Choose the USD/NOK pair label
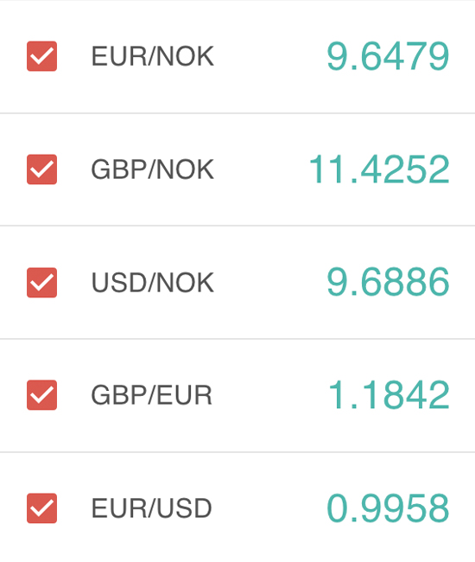This screenshot has height=562, width=475. (x=153, y=283)
